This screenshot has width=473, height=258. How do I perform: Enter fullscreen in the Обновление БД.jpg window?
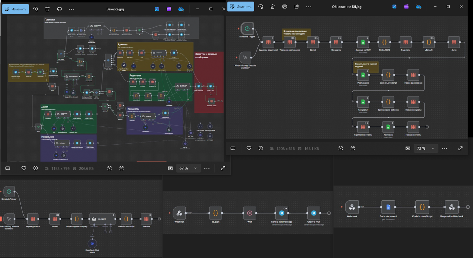pos(460,148)
